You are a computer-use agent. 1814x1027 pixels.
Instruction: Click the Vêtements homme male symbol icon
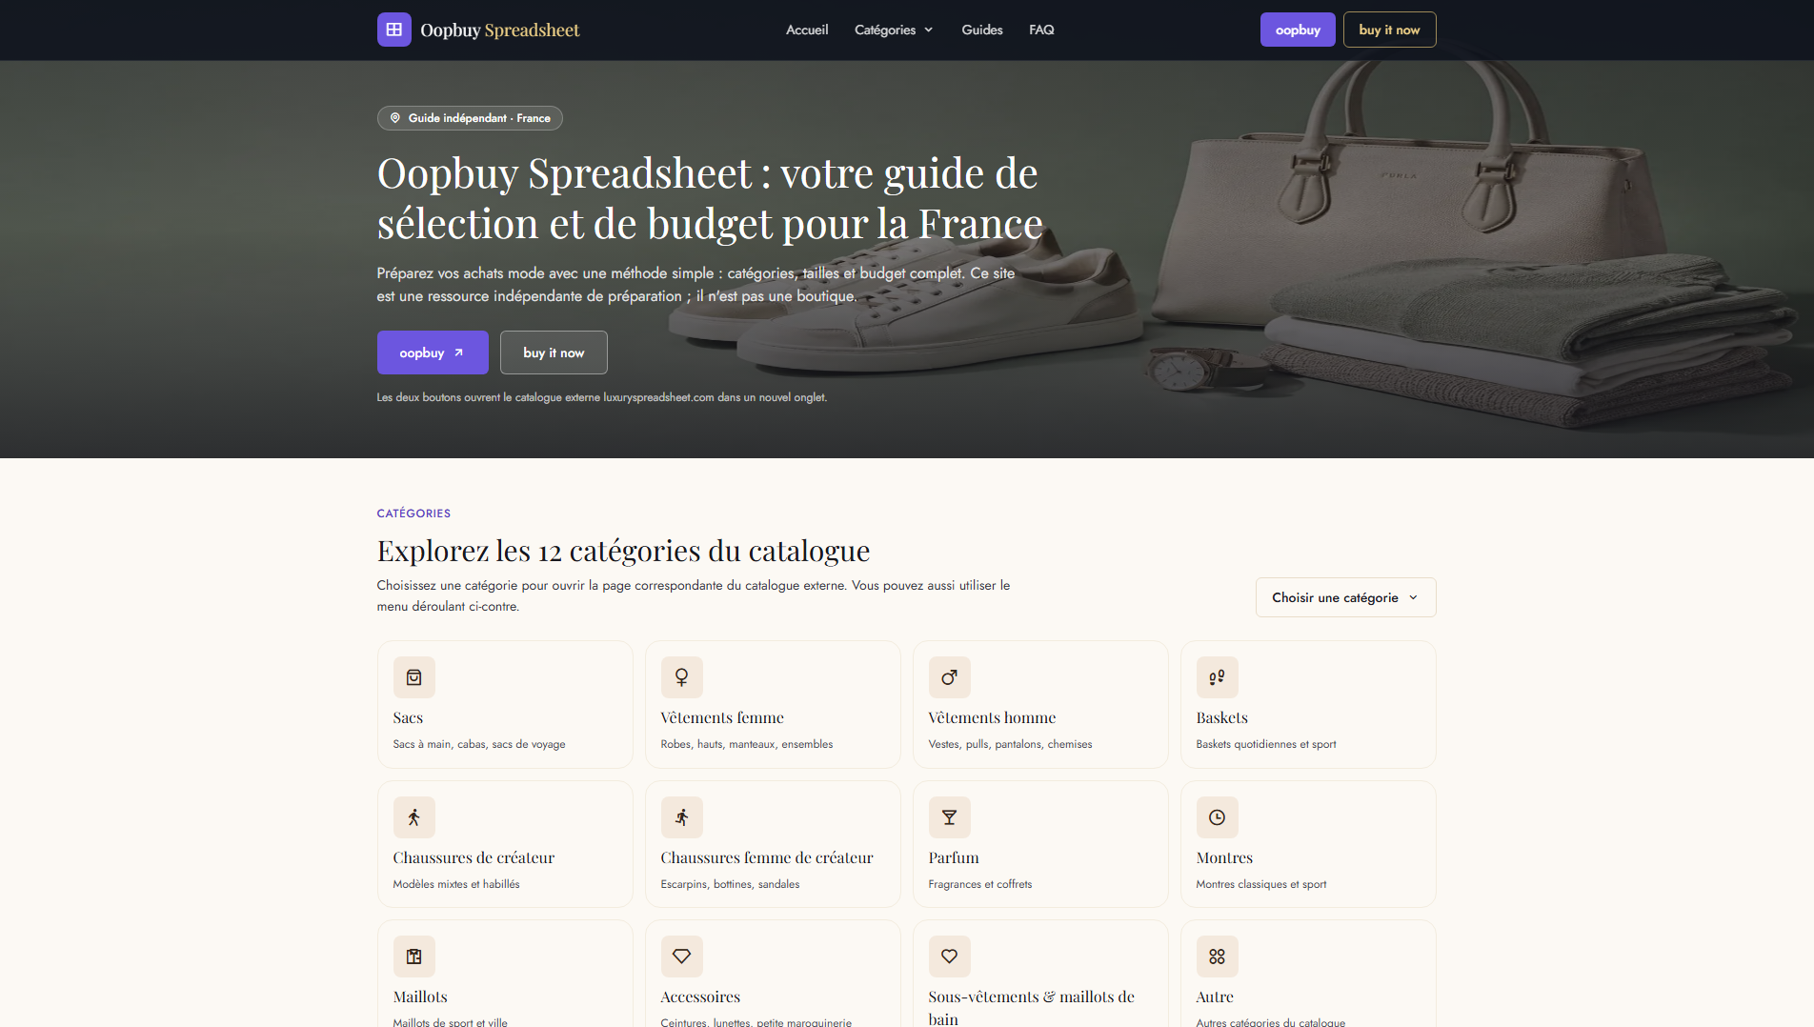(x=950, y=677)
